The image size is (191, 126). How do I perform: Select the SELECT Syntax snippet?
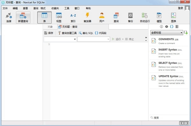pos(169,66)
